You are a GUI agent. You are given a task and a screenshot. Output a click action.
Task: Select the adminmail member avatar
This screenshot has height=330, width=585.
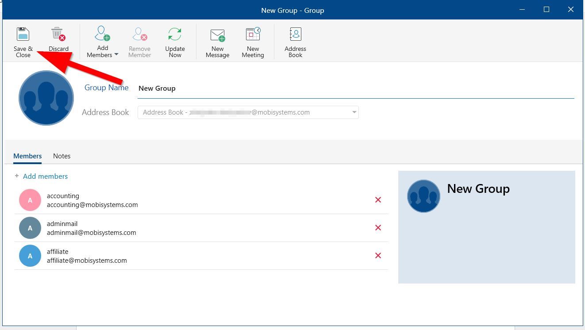30,228
